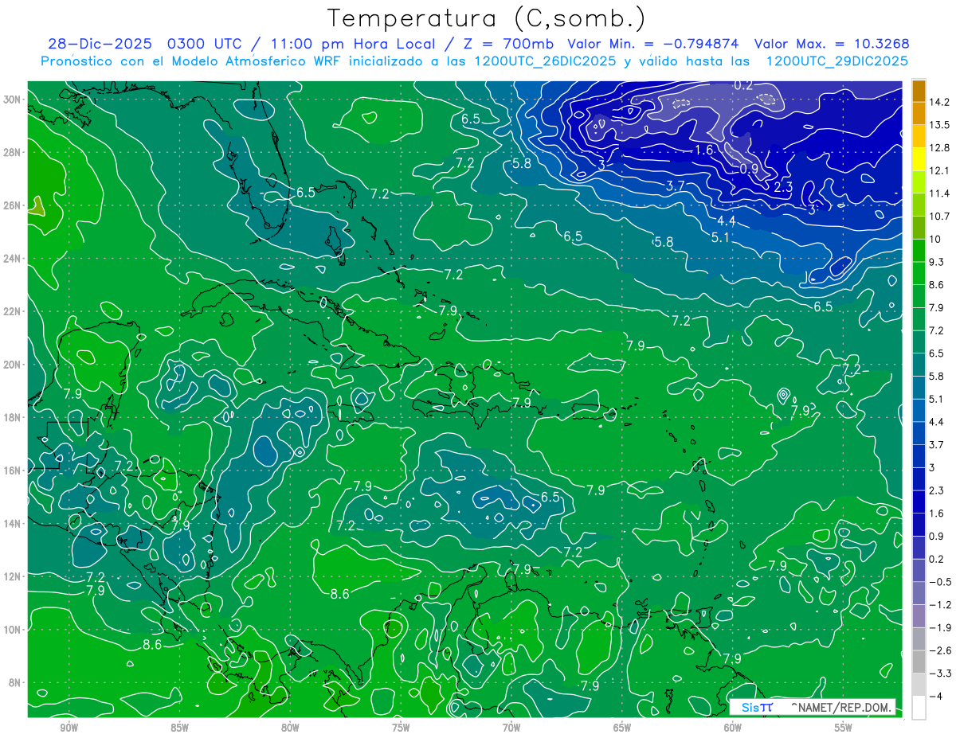Click the 'Valor Min. = -0.794874' readout
The height and width of the screenshot is (738, 956).
coord(652,44)
